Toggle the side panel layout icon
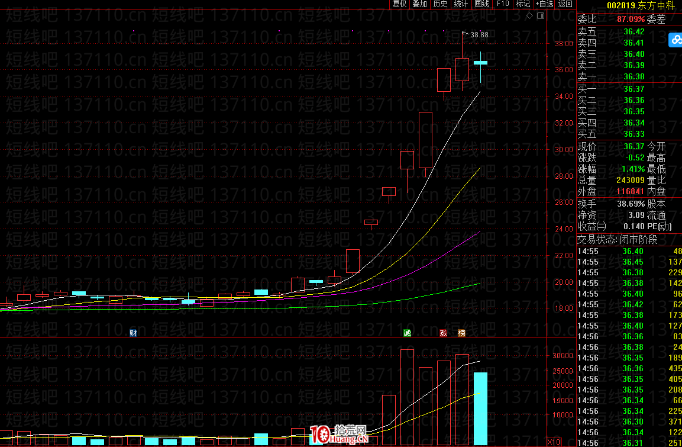 point(541,16)
